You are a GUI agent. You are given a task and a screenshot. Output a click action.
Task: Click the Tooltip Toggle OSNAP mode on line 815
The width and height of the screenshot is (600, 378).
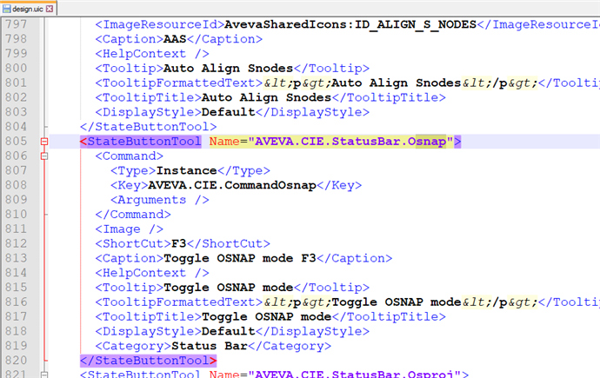click(228, 288)
